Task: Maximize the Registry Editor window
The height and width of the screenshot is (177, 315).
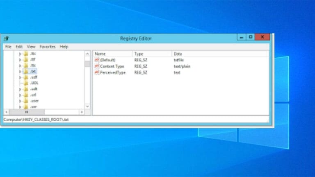Action: click(251, 37)
